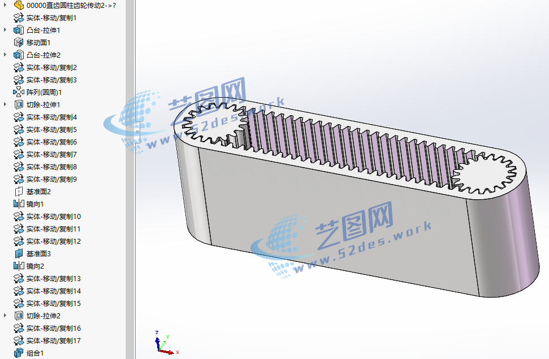Expand the 切除-拉伸2 feature node
Screen dimensions: 549x359
(5, 316)
